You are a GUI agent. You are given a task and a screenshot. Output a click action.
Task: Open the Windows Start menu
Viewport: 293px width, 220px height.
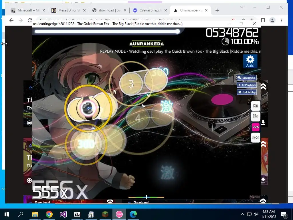[7, 214]
